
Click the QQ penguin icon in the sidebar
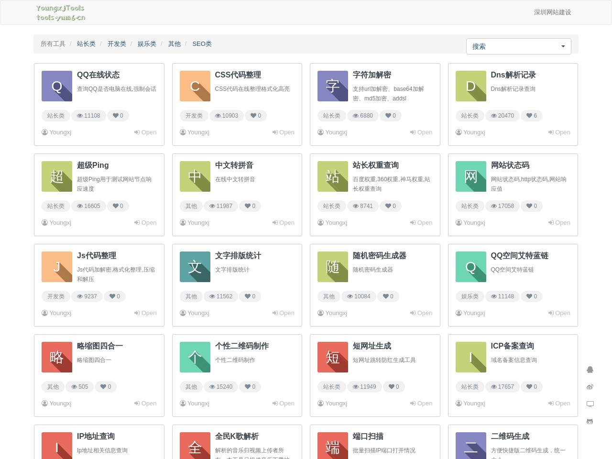(x=590, y=370)
